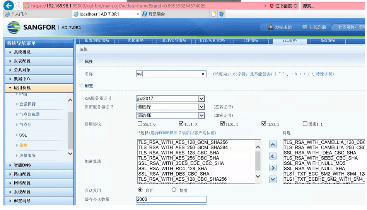Enable the SSL3.0 protocol checkbox

(140, 124)
